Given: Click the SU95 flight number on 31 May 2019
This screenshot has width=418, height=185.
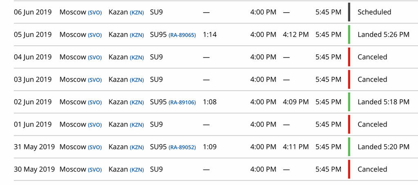Looking at the screenshot, I should (x=158, y=147).
